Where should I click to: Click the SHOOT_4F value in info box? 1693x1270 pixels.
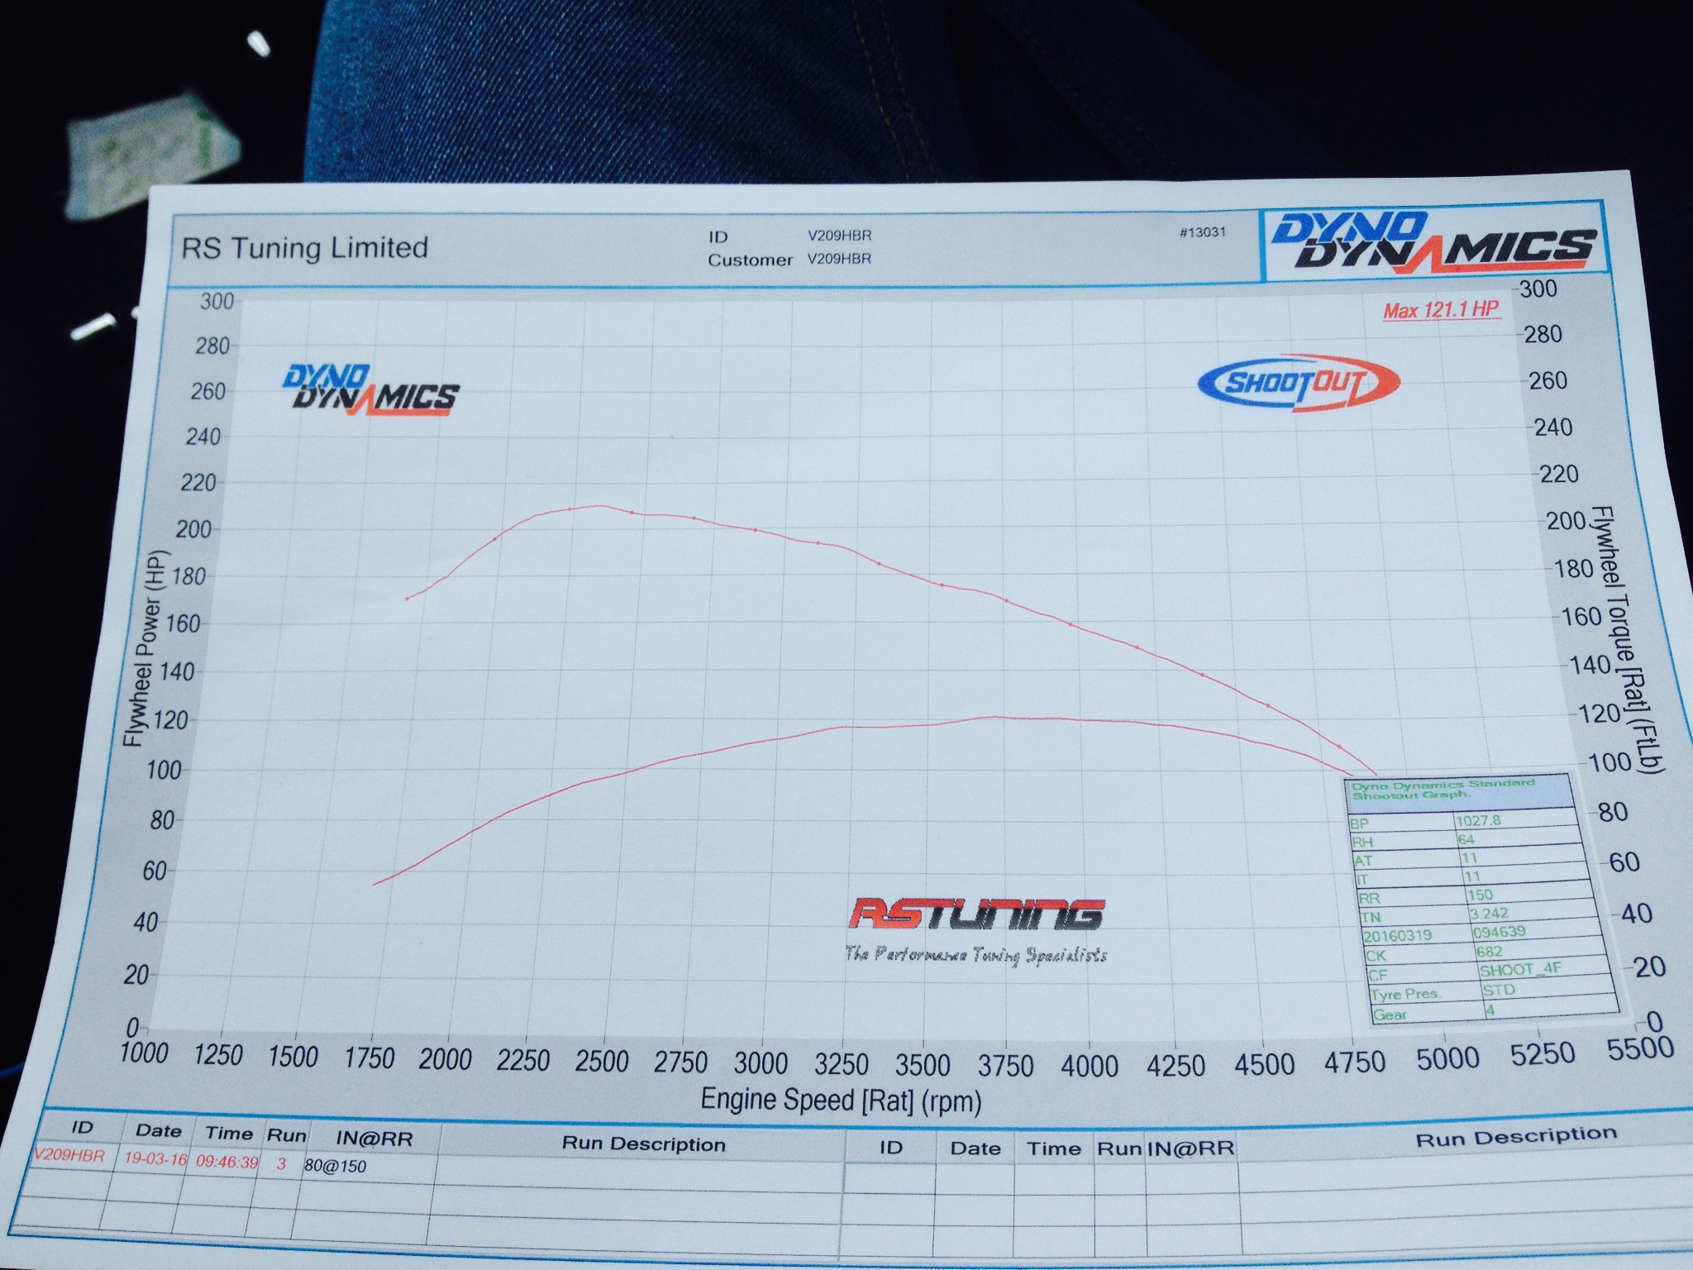pos(1519,970)
